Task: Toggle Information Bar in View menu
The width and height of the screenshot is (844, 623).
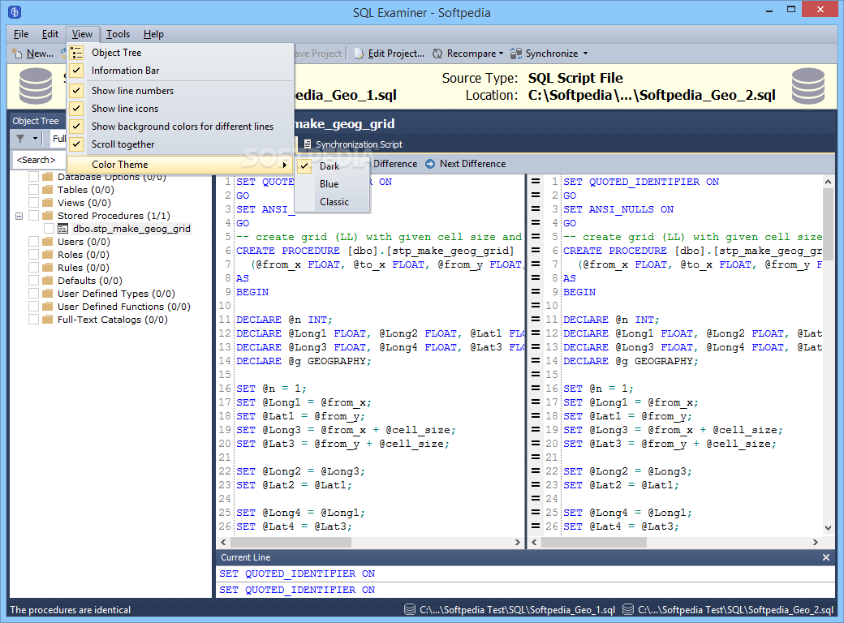Action: pyautogui.click(x=180, y=71)
